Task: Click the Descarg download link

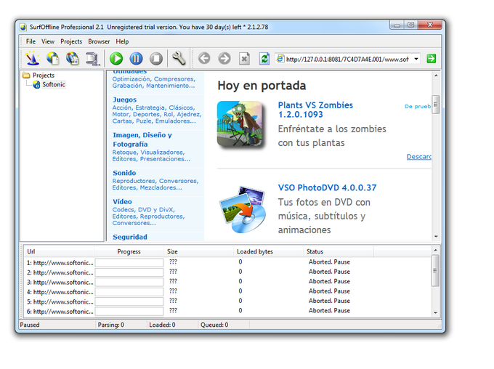Action: pos(419,157)
